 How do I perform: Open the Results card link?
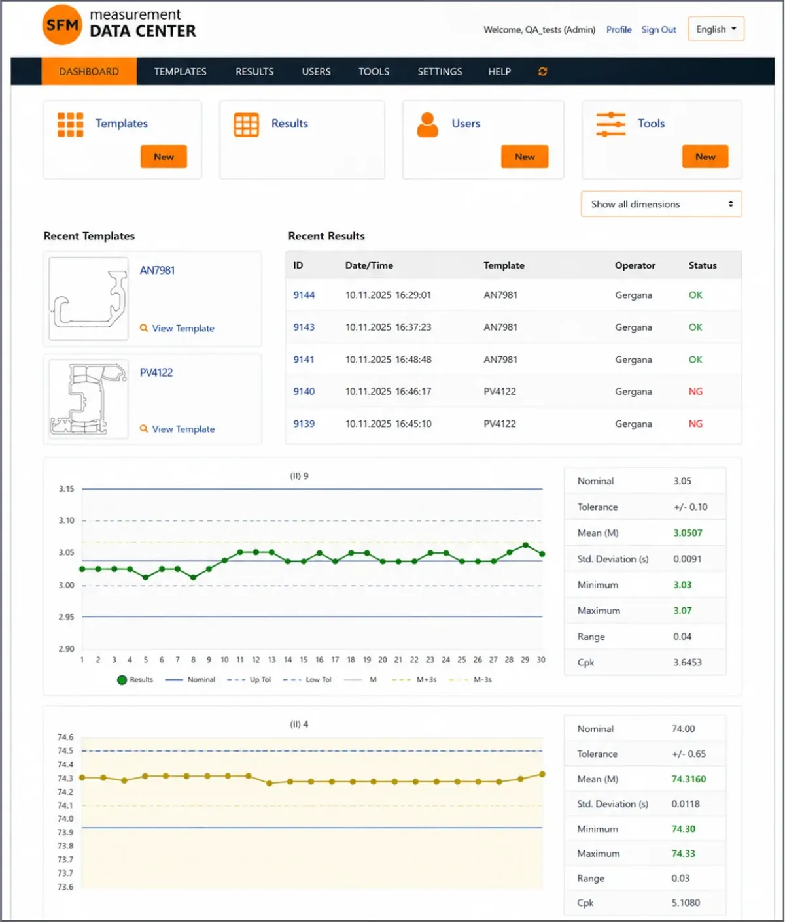290,124
